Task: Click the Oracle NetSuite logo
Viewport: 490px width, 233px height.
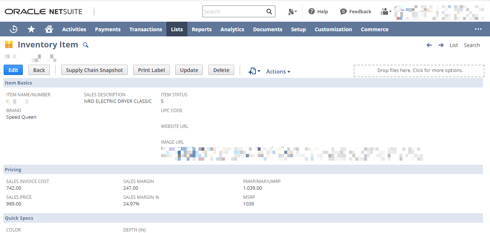Action: [x=44, y=11]
